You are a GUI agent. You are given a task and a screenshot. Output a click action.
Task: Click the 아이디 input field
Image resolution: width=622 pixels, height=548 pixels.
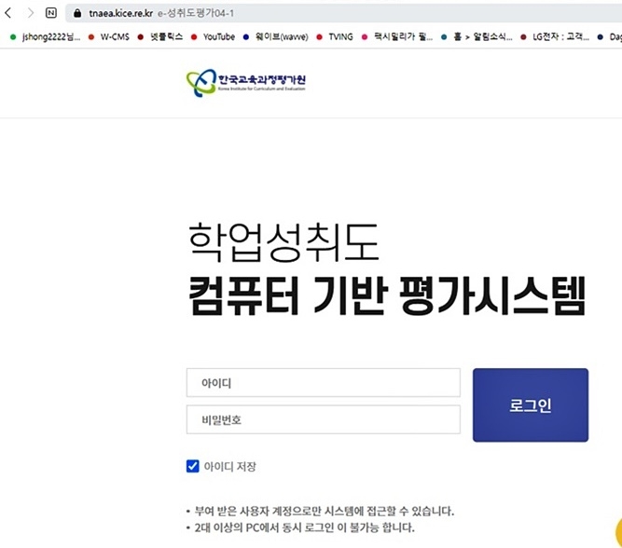point(323,383)
